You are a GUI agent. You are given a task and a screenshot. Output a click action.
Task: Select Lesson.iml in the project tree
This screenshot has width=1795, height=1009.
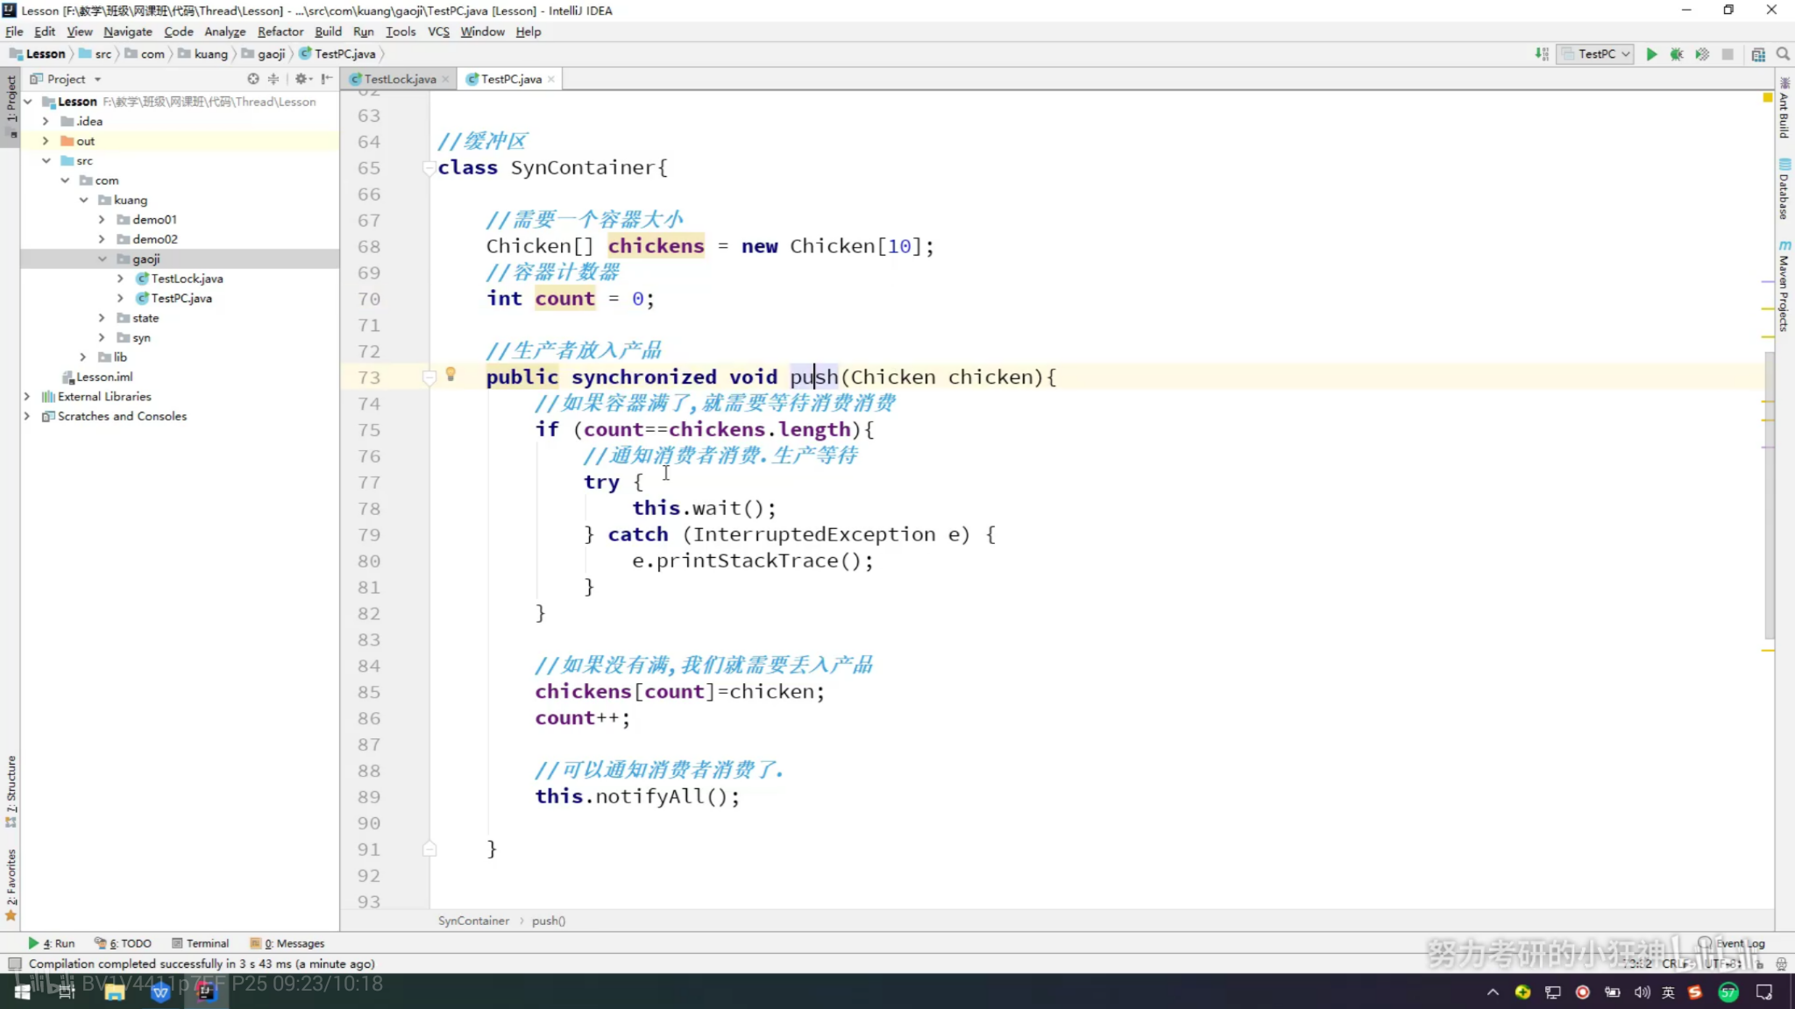pyautogui.click(x=103, y=377)
